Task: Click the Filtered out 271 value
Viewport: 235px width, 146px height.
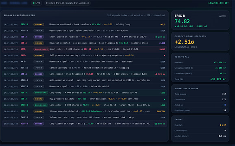Action: click(x=224, y=99)
